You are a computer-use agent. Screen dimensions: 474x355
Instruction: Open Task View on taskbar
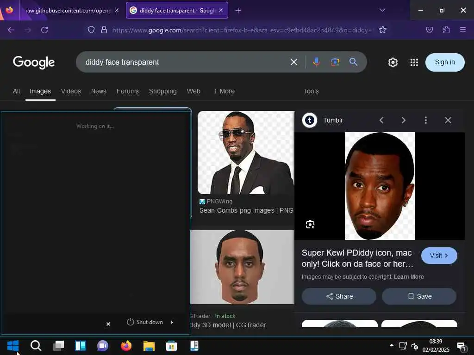click(58, 346)
